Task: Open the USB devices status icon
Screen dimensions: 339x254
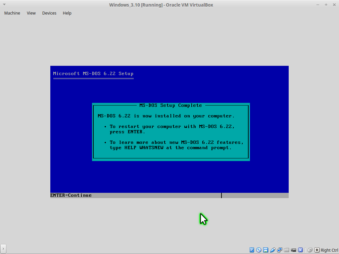Action: pos(273,250)
